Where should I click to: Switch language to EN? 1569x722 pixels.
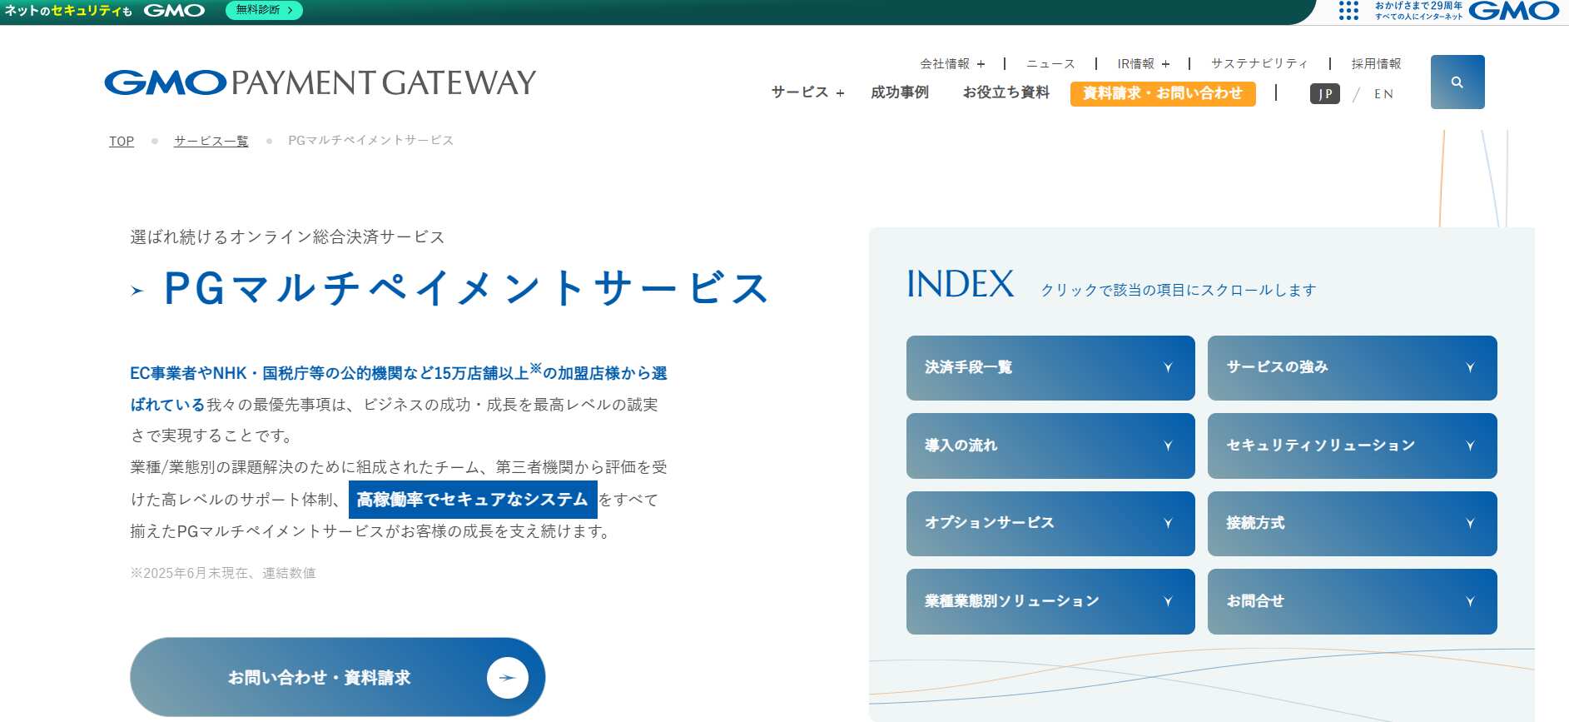click(x=1383, y=94)
